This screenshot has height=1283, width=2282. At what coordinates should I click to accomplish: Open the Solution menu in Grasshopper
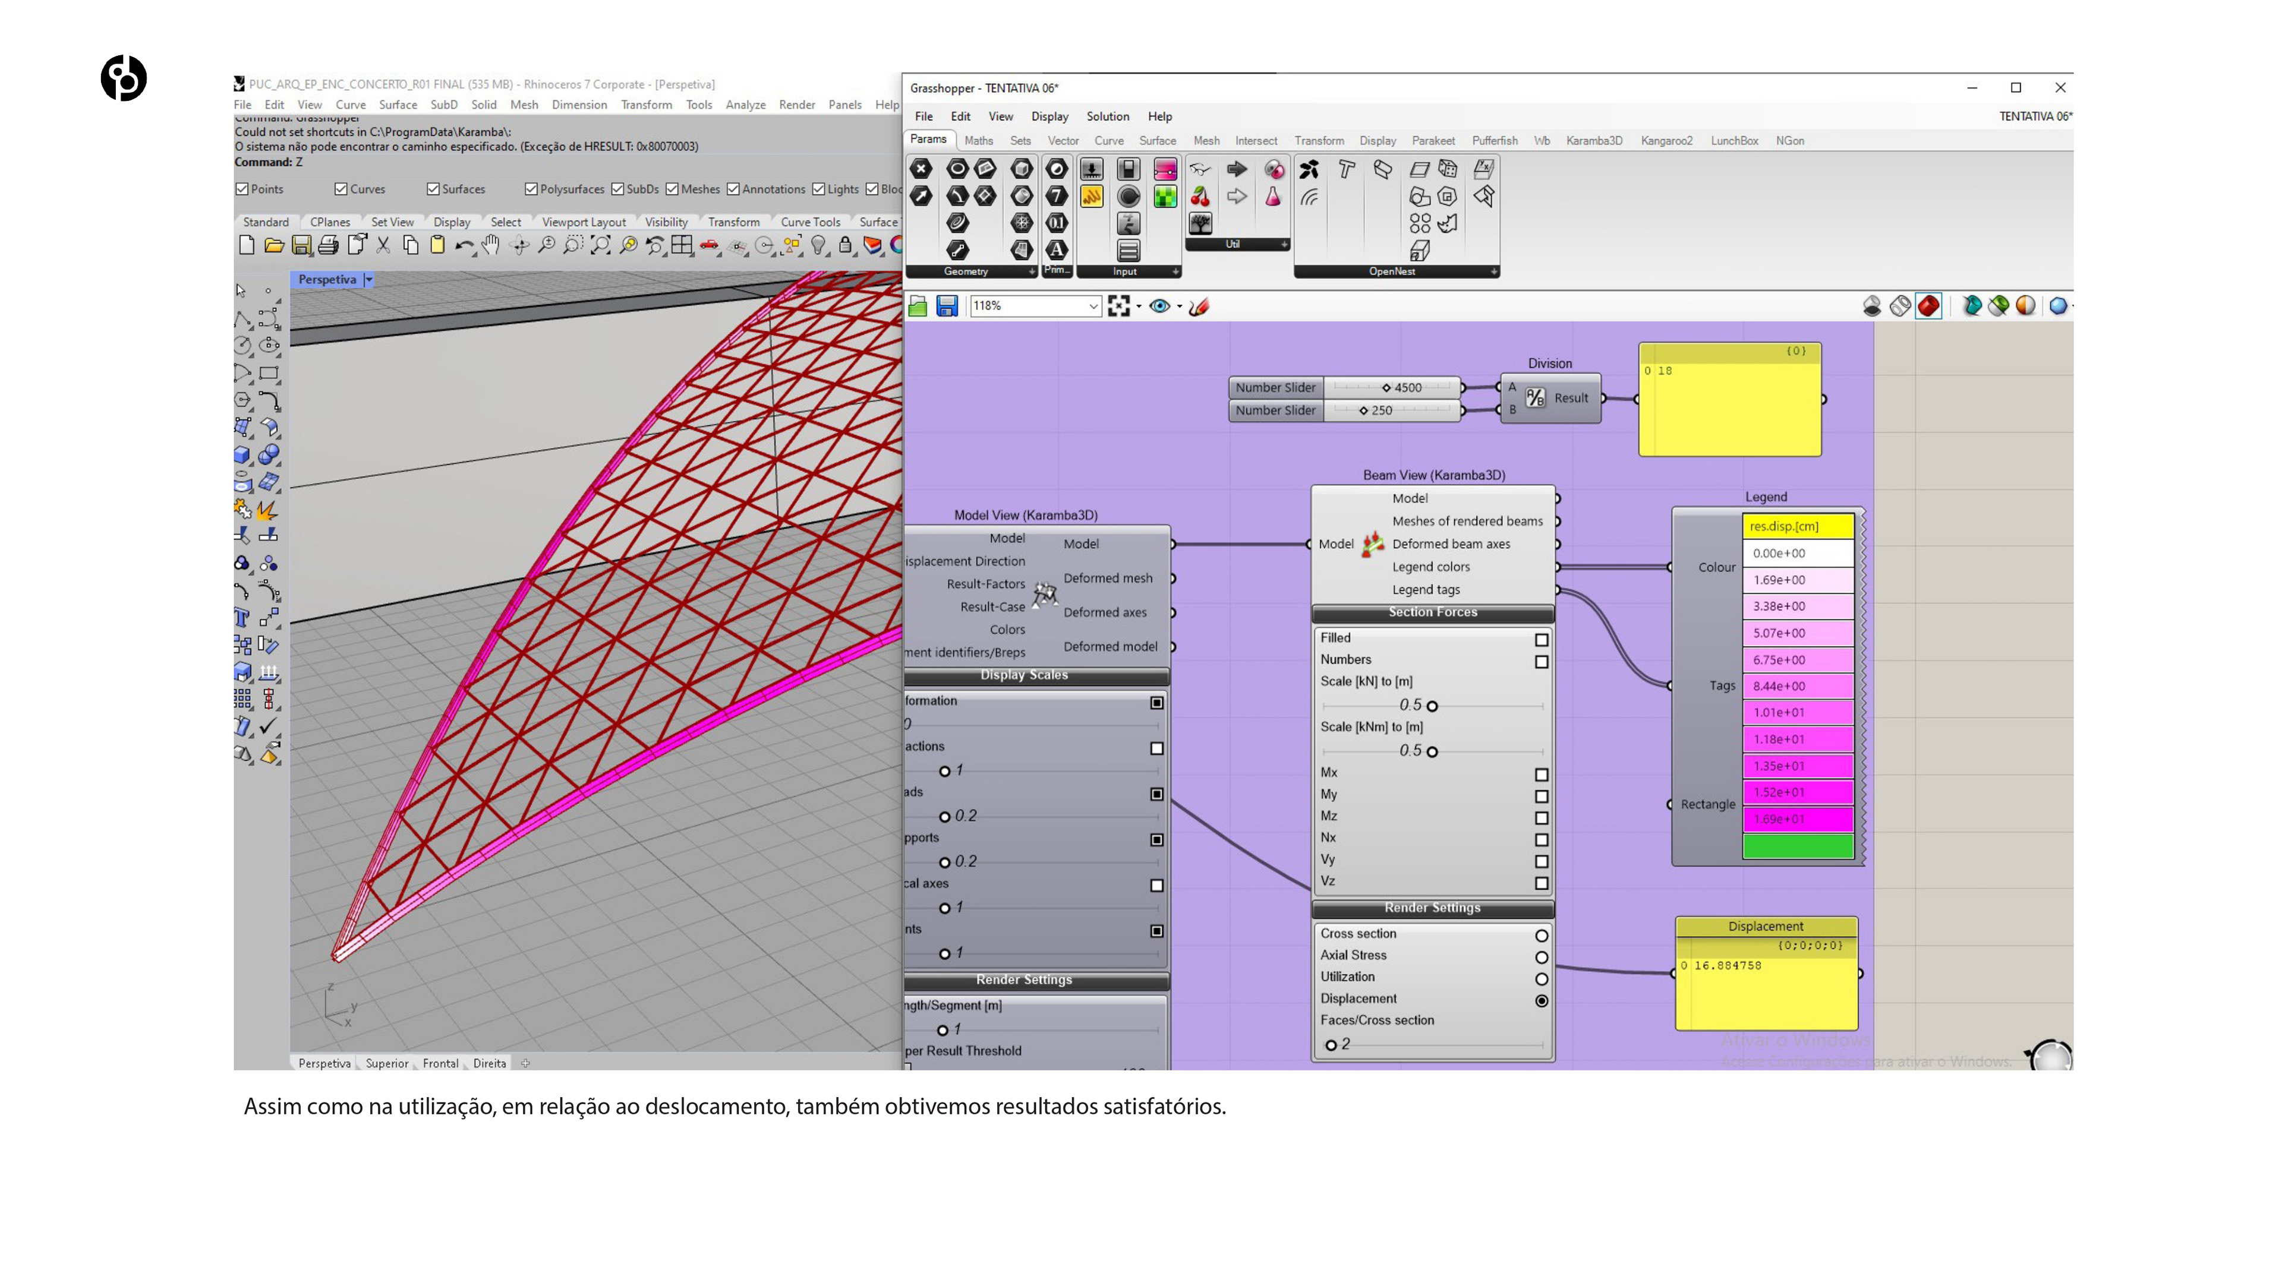(1107, 116)
